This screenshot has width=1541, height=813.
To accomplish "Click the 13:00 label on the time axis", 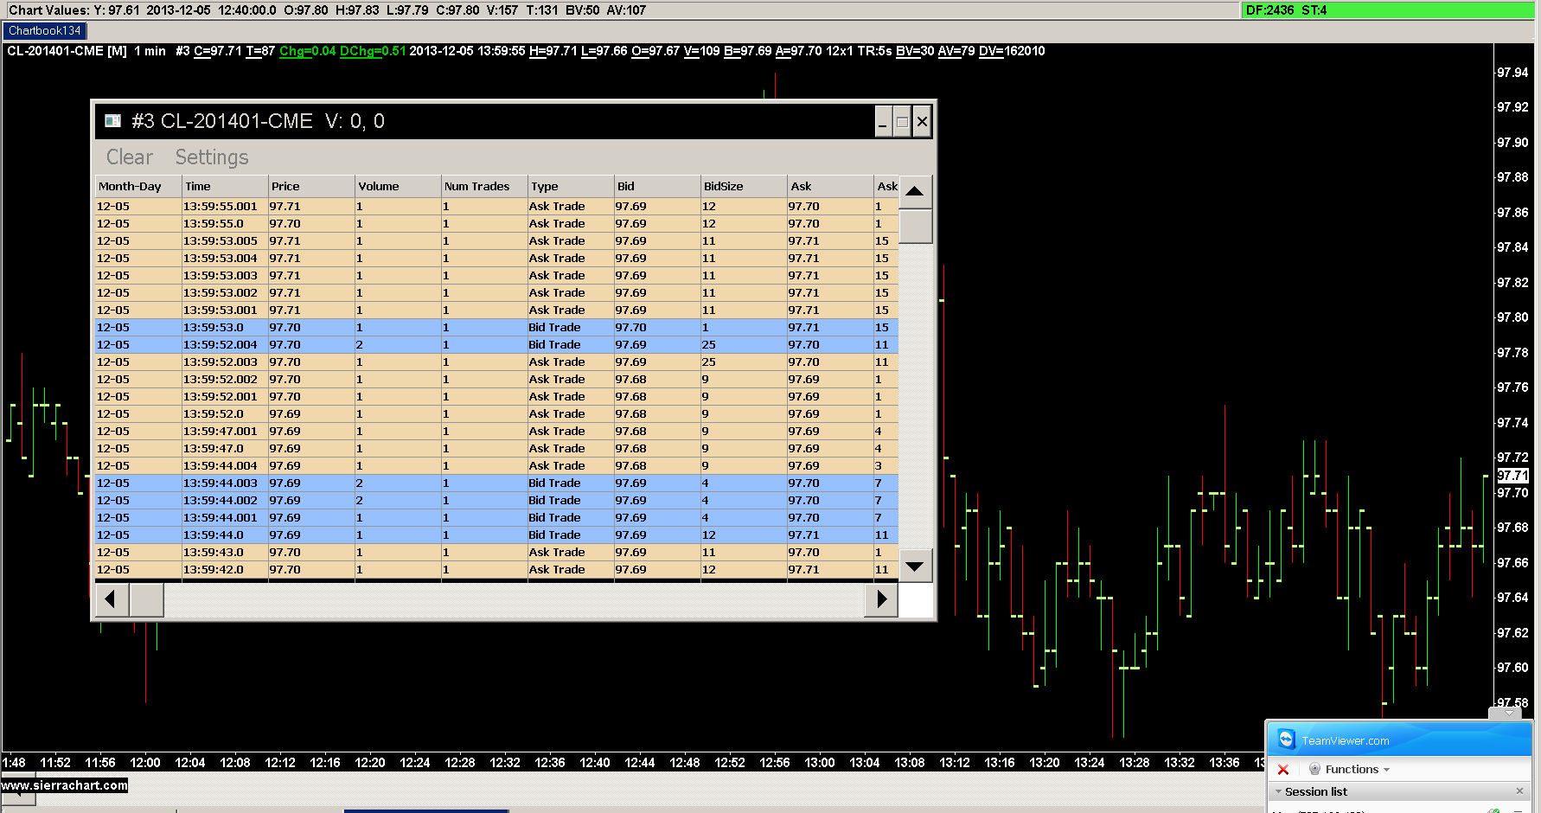I will [x=820, y=763].
